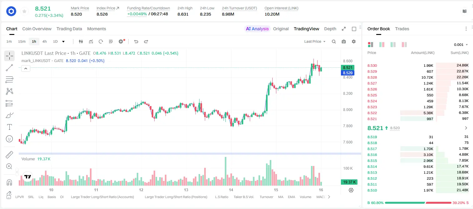Image resolution: width=473 pixels, height=209 pixels.
Task: Click the AI Analysis button
Action: point(257,29)
